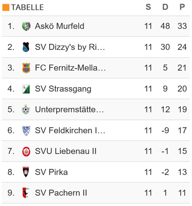This screenshot has height=206, width=192.
Task: Select the truncated FC Fernitz-Mella… name
Action: tap(70, 68)
